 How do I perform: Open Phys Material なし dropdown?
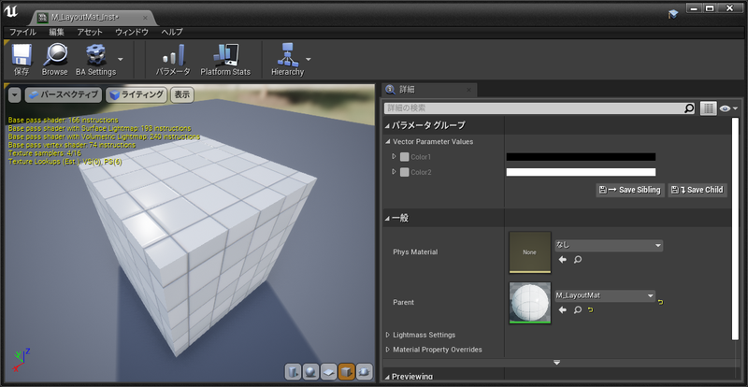(609, 245)
